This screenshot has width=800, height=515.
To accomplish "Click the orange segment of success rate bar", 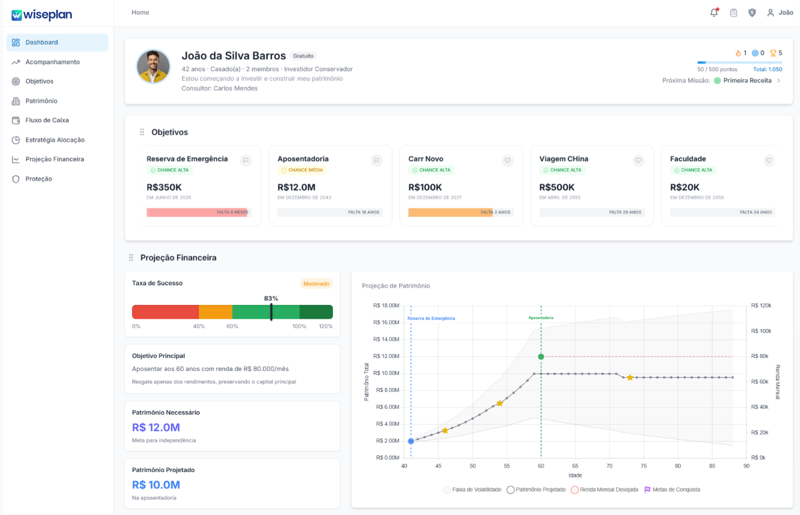I will click(x=215, y=312).
